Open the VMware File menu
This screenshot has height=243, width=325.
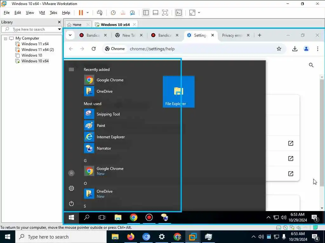click(7, 13)
